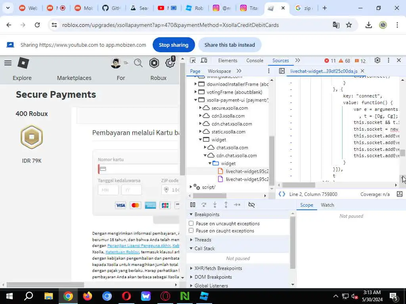Click the step over debugger icon
Viewport: 406px width, 304px height.
pyautogui.click(x=204, y=205)
